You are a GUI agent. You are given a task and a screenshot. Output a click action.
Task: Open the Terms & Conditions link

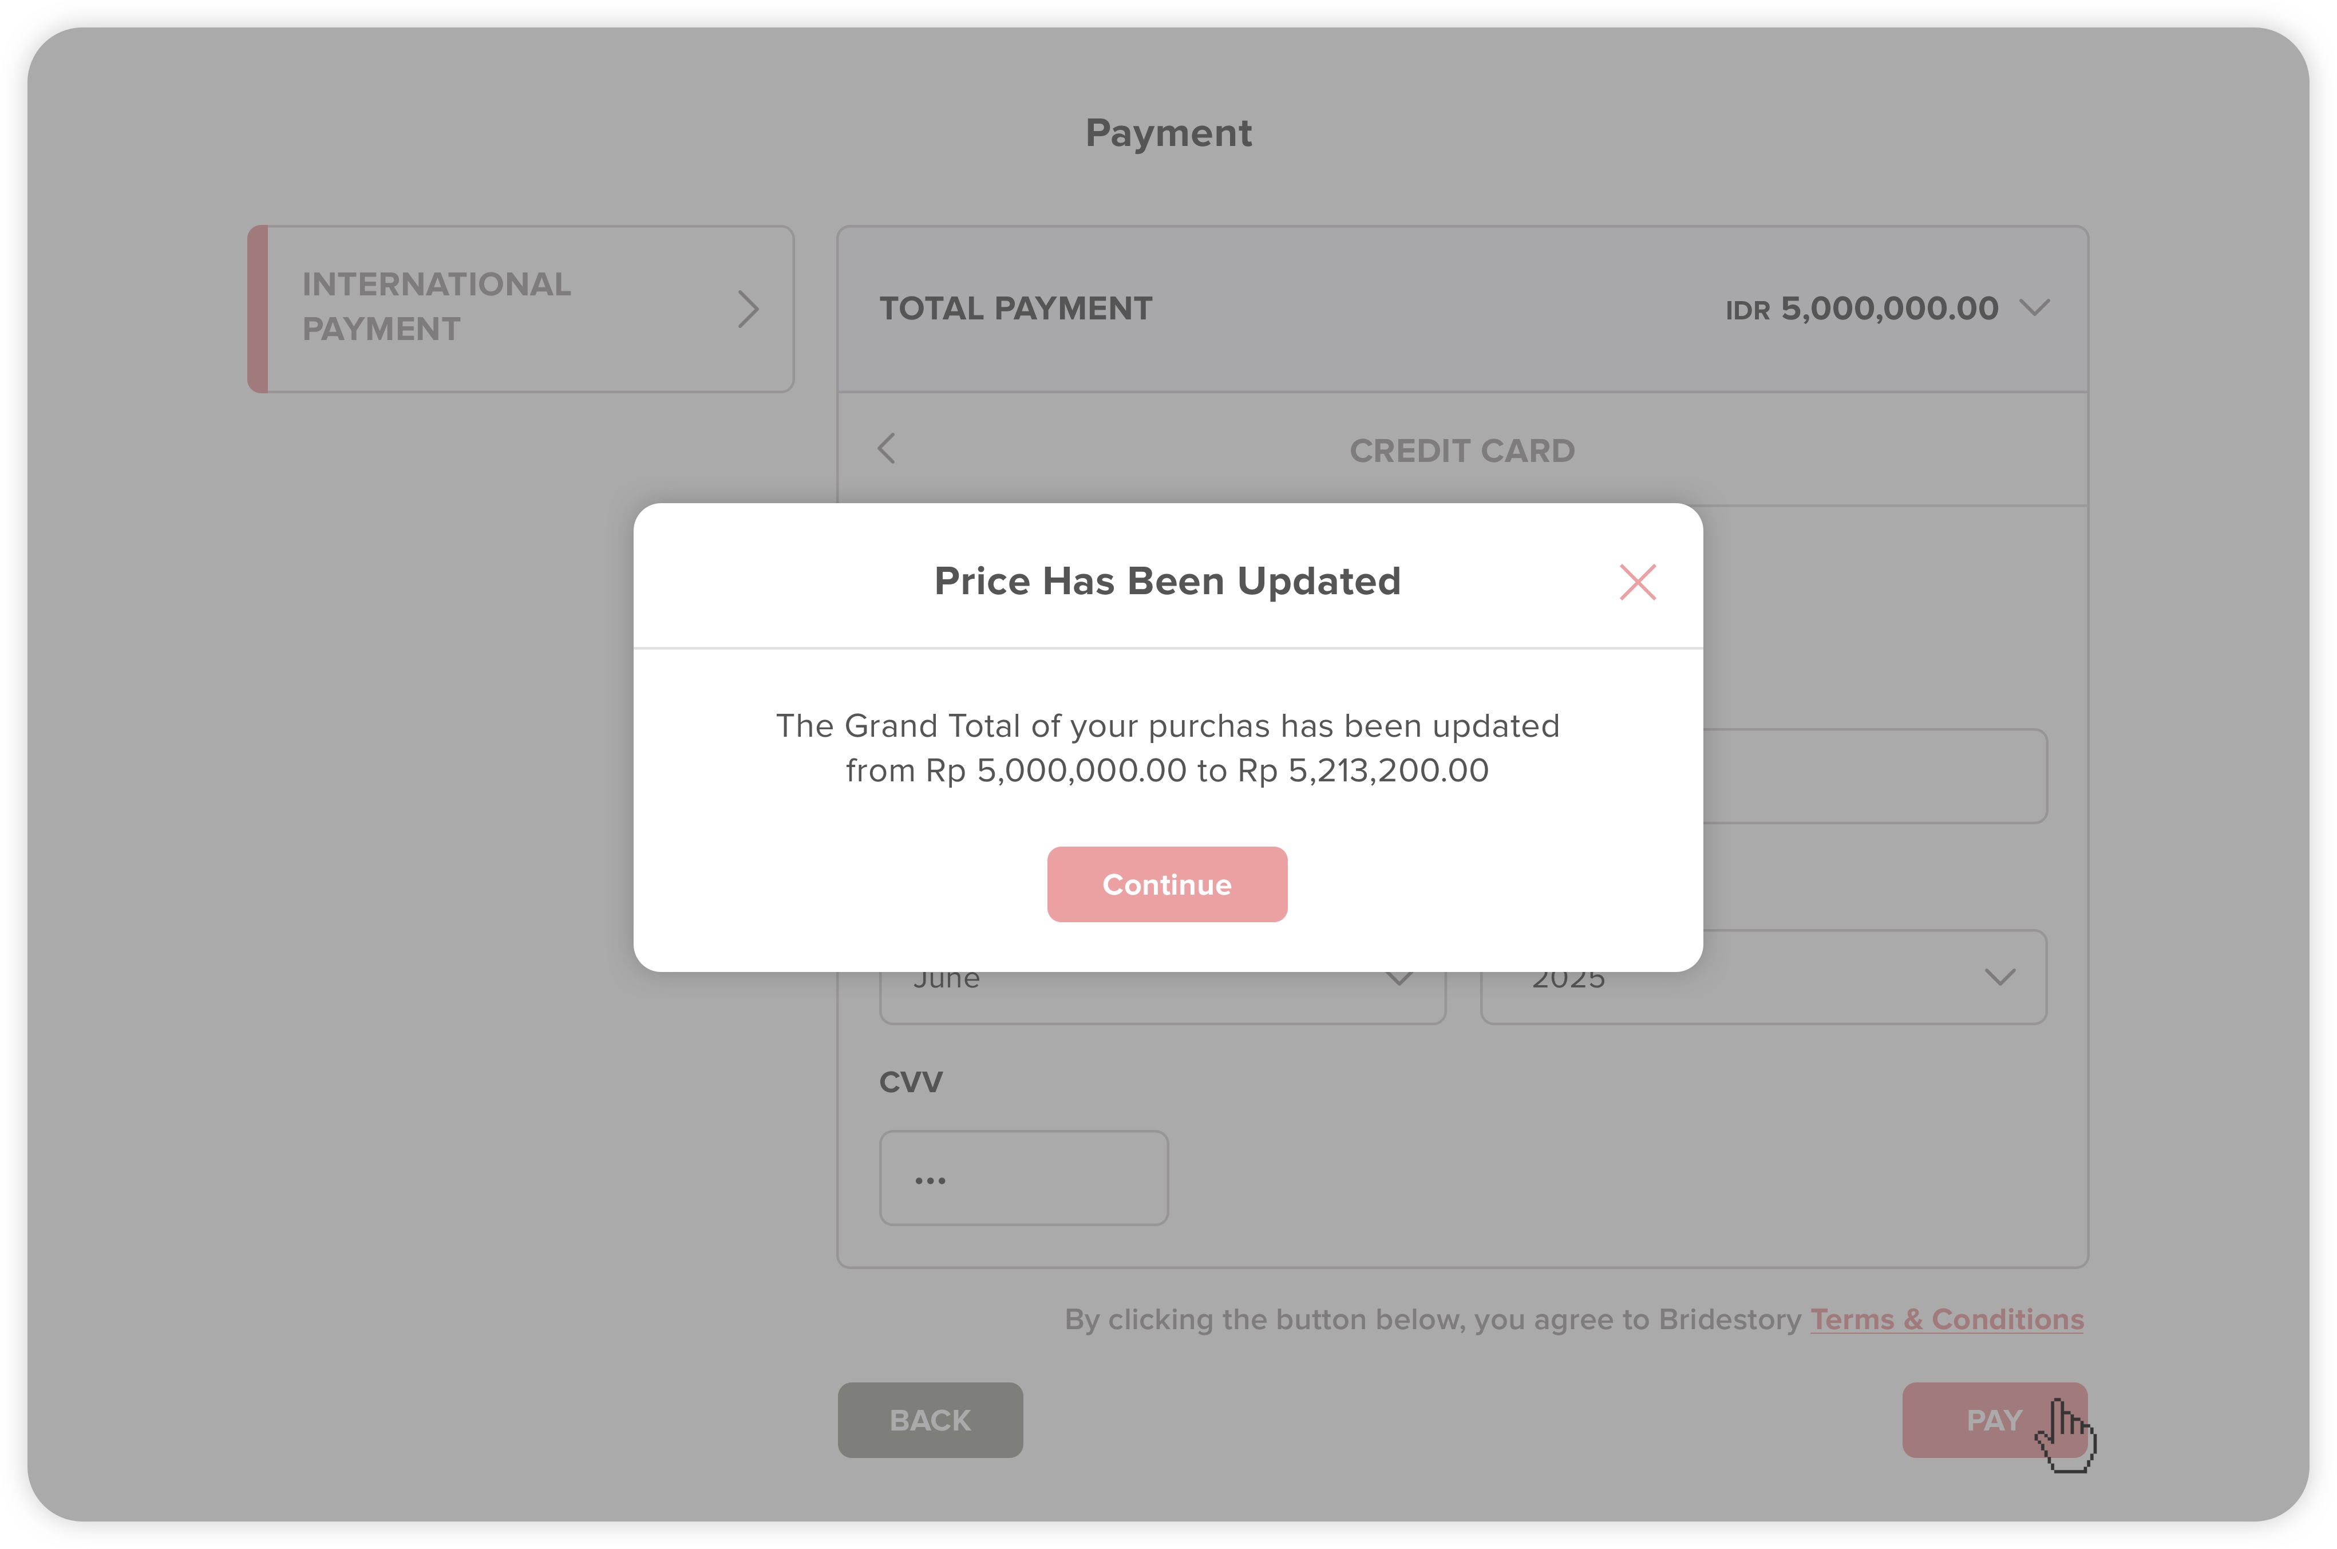tap(1946, 1320)
